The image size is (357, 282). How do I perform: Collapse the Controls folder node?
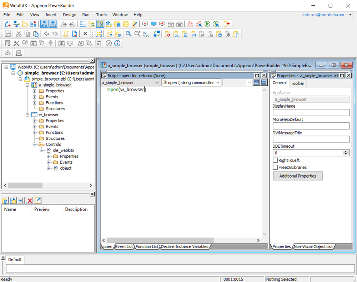34,144
